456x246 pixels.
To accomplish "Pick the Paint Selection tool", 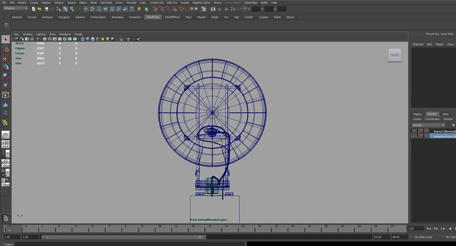I will 6,58.
